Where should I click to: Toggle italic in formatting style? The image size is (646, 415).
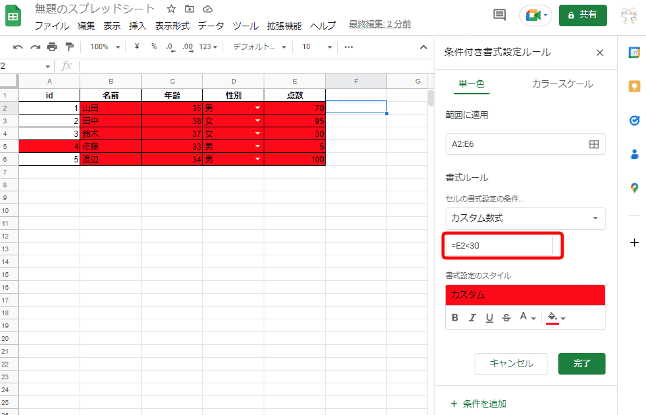click(472, 318)
